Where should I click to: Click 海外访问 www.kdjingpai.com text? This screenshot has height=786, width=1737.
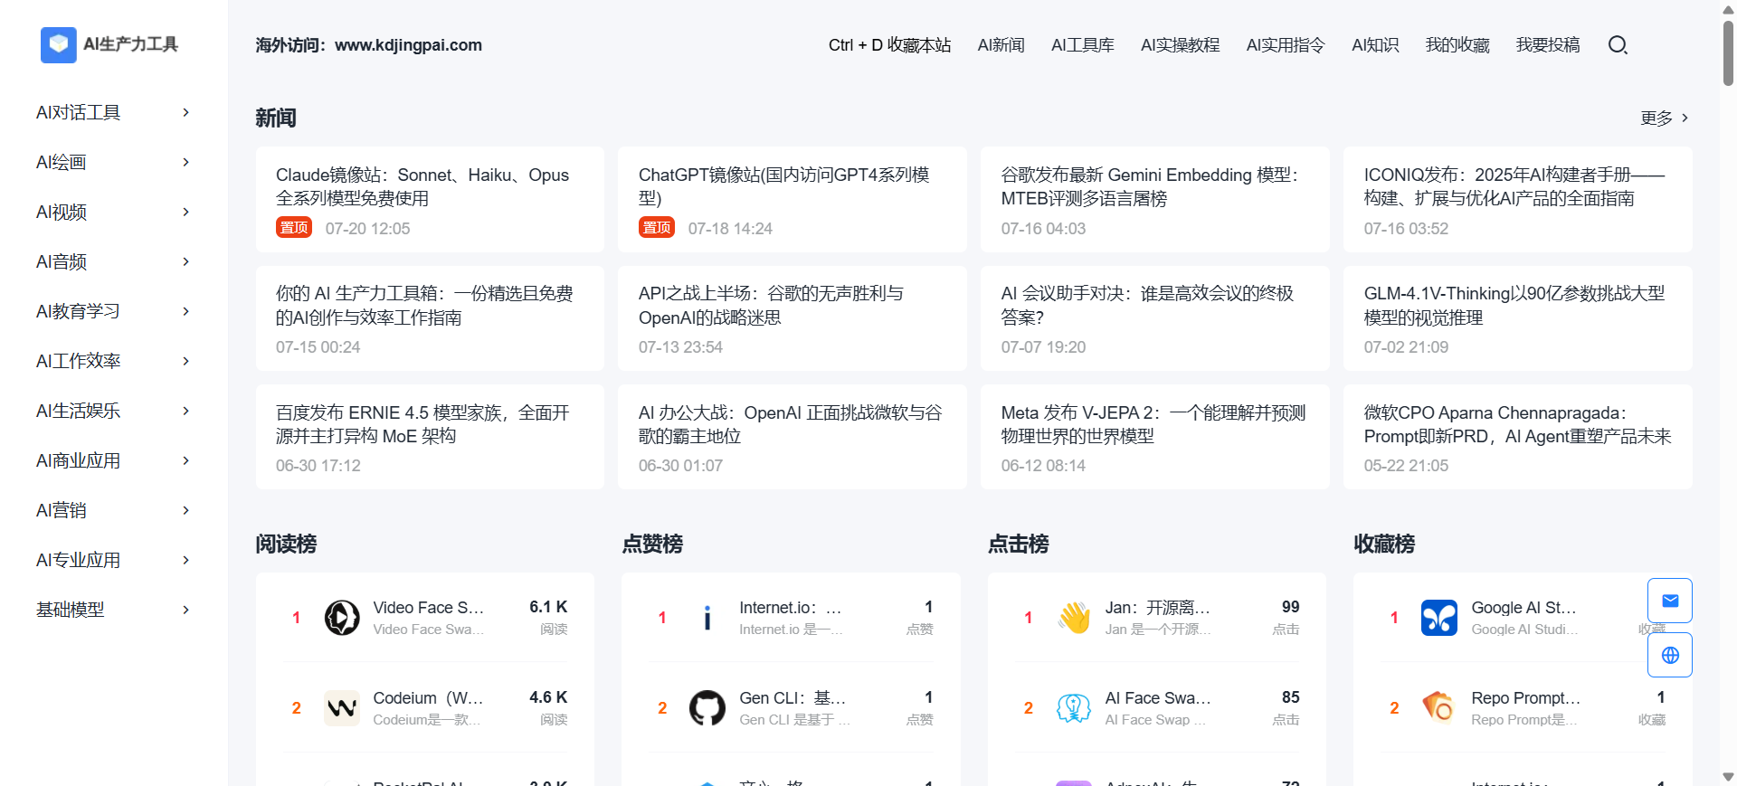coord(369,45)
